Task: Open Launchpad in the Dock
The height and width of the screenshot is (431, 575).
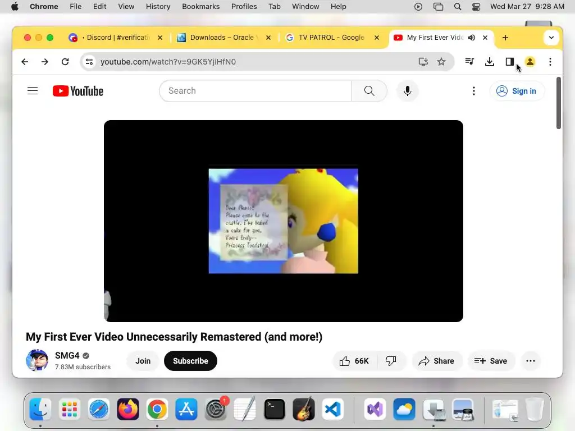Action: click(69, 409)
